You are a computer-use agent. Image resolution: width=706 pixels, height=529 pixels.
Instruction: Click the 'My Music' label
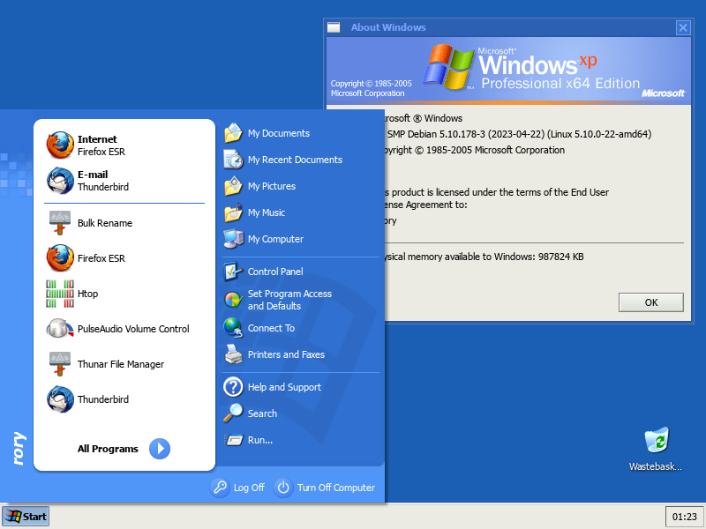coord(267,212)
